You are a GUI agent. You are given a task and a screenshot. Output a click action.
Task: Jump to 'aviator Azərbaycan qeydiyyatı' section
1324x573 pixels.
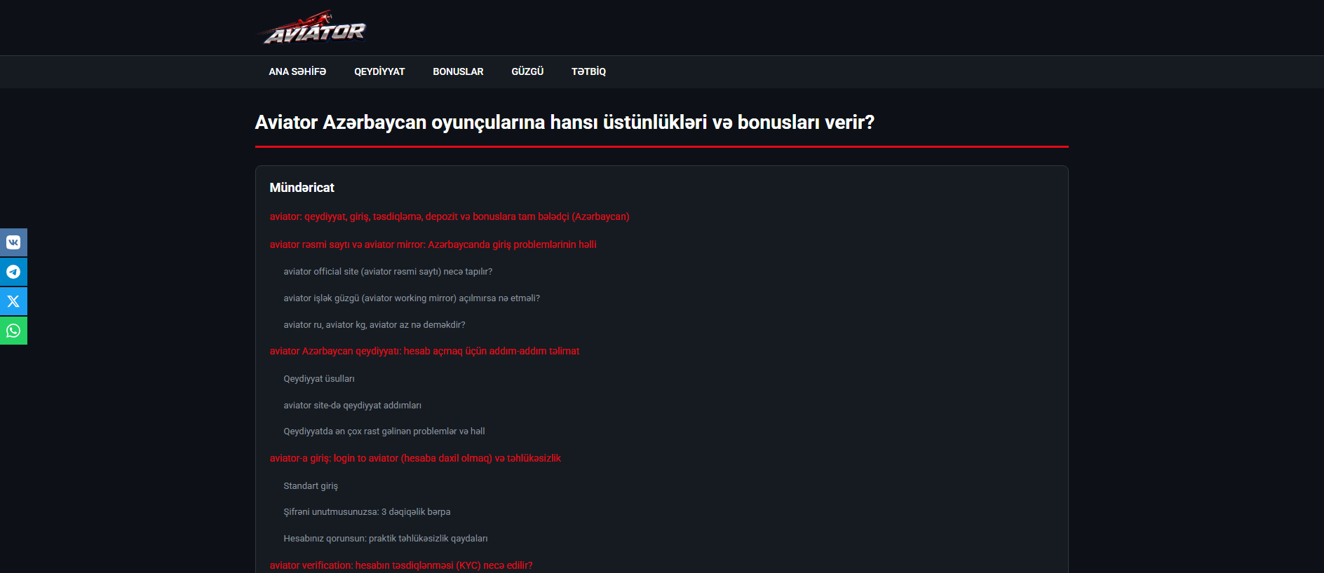[x=424, y=351]
